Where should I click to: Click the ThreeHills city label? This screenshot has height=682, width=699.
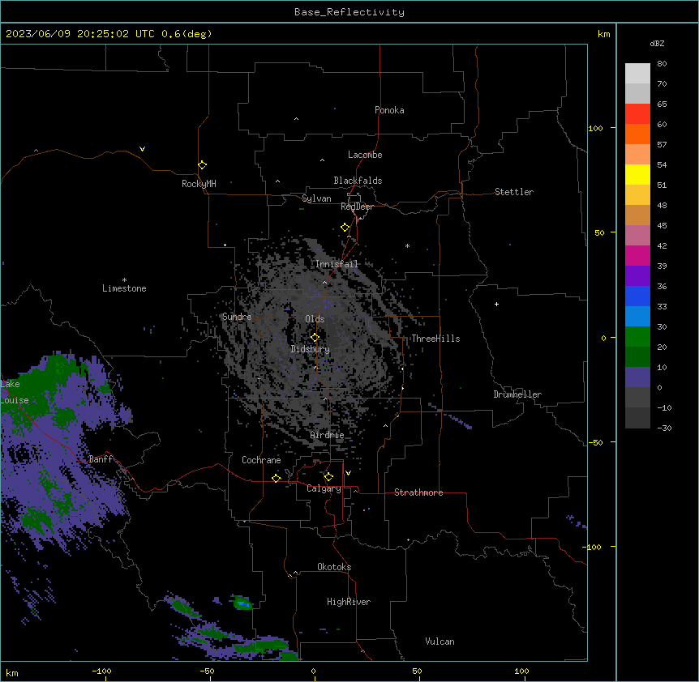point(435,339)
